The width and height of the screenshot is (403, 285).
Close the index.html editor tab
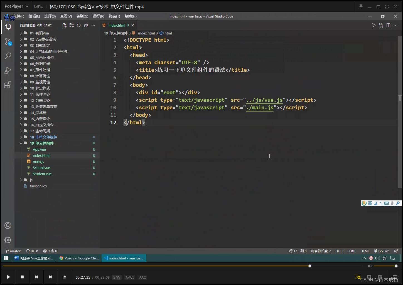133,25
